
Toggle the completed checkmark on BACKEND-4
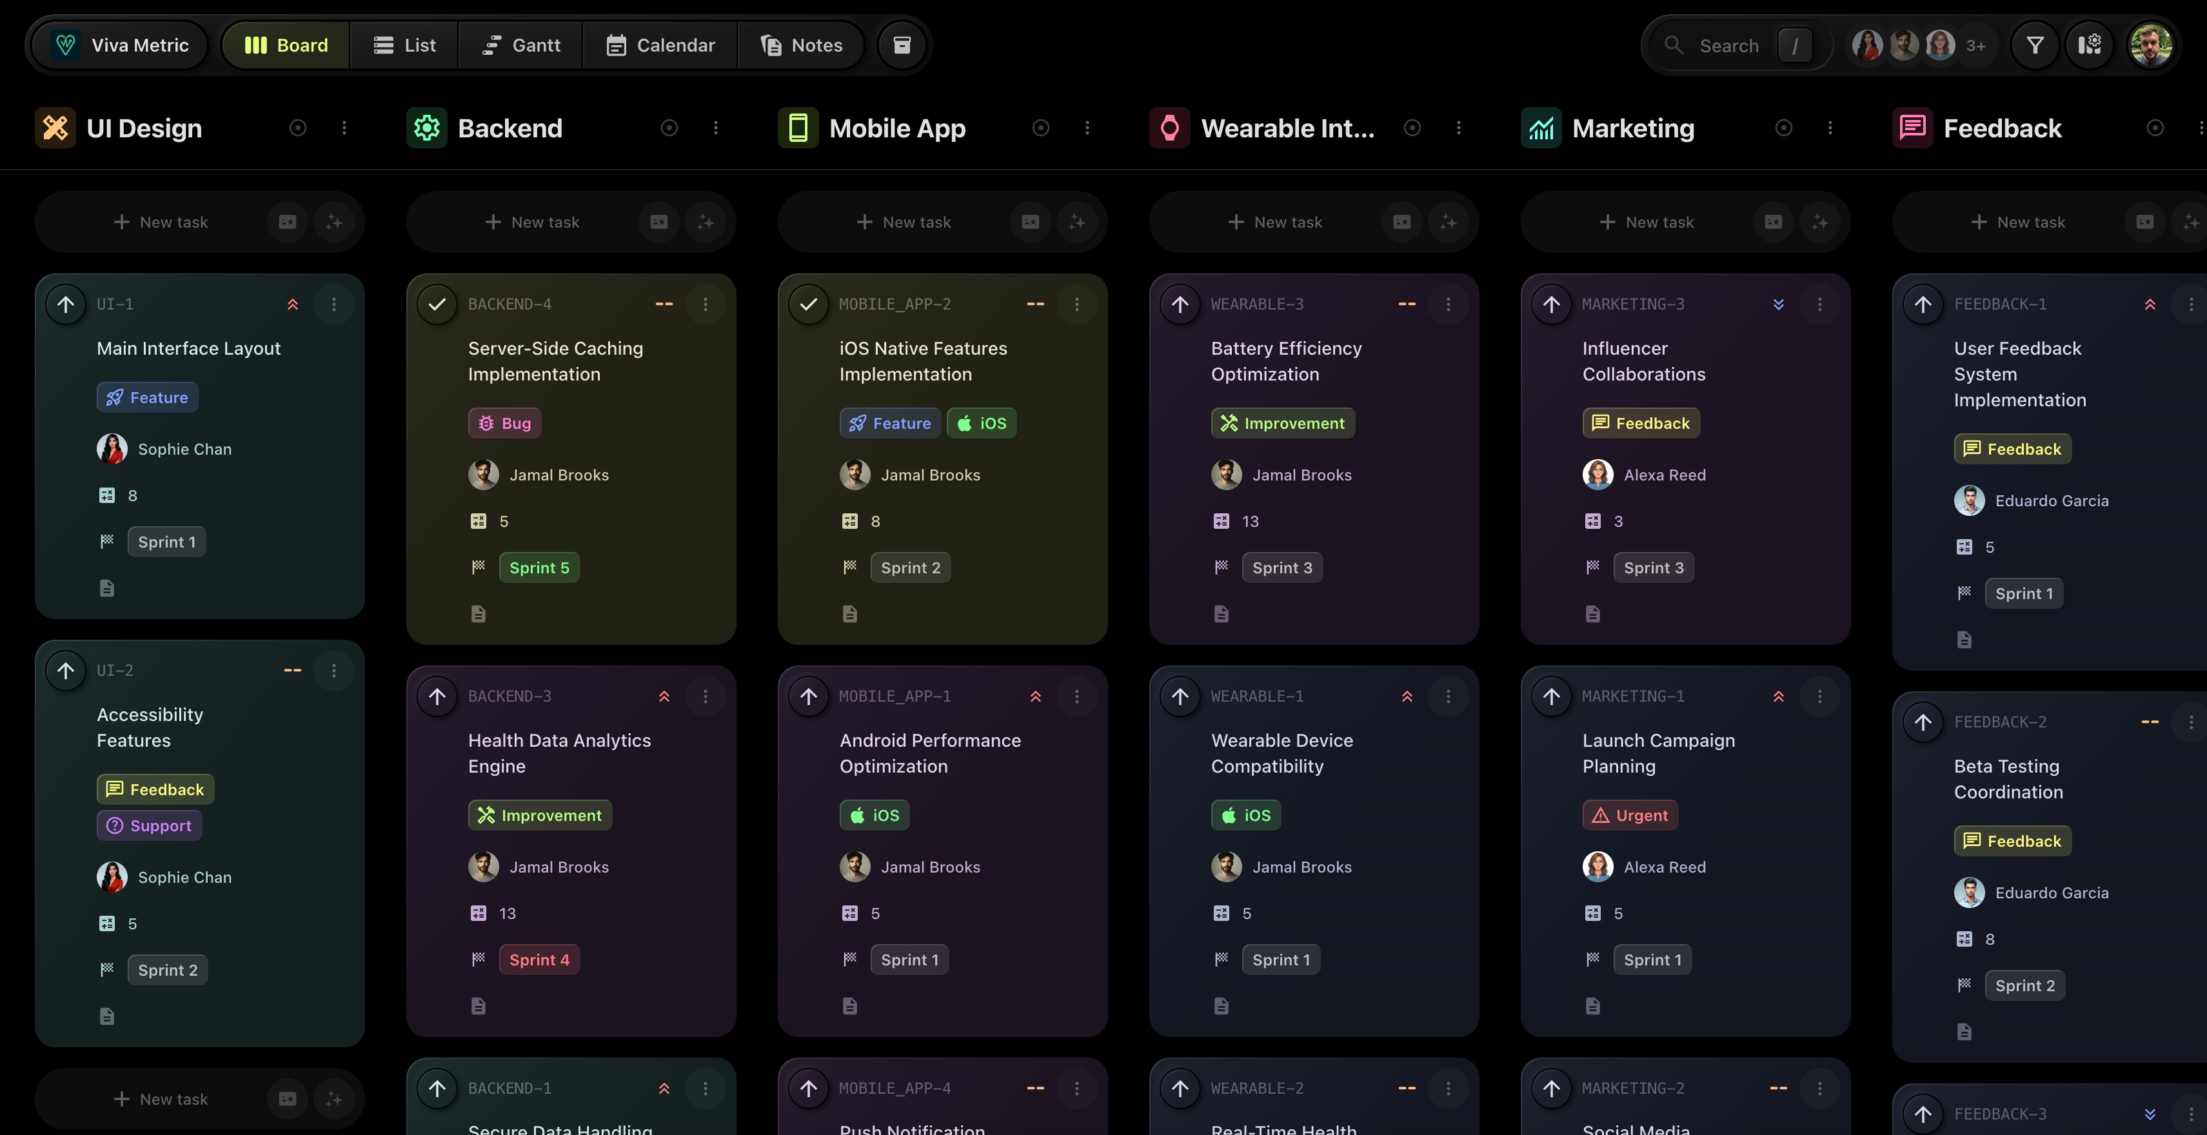[x=437, y=304]
